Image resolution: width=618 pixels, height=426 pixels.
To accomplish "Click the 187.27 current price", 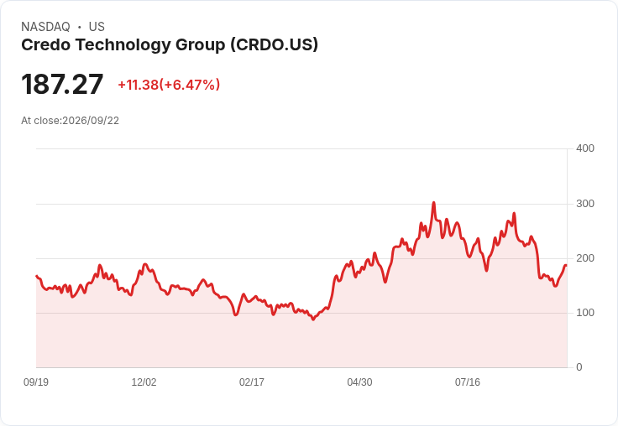I will coord(62,84).
